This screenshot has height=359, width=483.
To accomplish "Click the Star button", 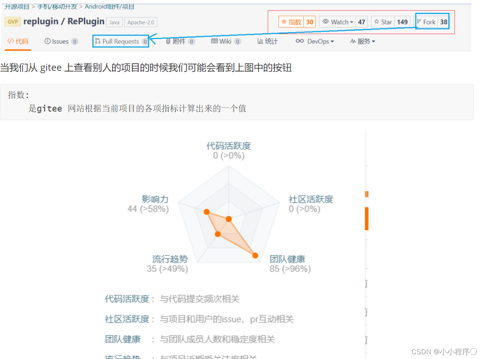I will (x=383, y=22).
